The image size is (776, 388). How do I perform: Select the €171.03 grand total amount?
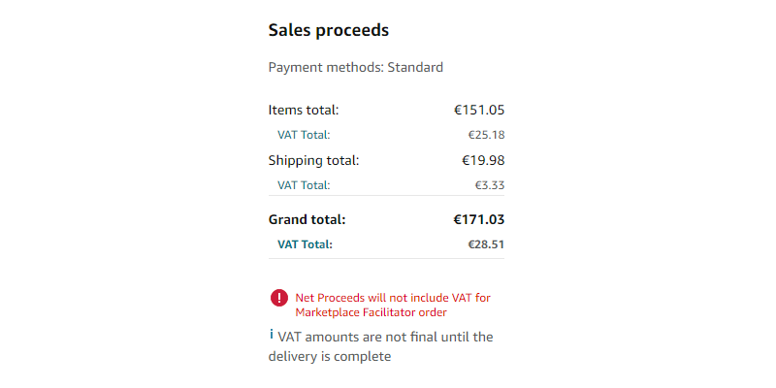(478, 219)
